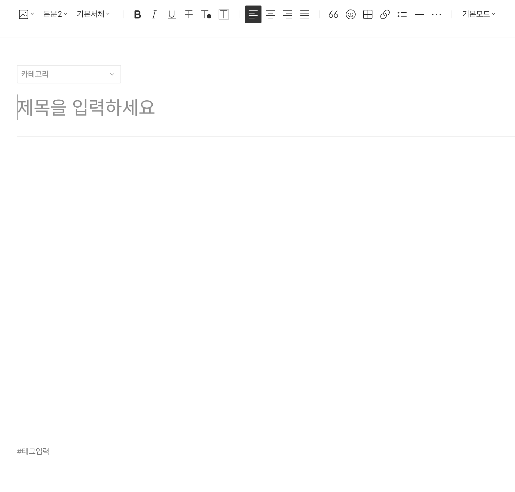Screen dimensions: 515x492
Task: Open the text color picker
Action: pyautogui.click(x=206, y=14)
